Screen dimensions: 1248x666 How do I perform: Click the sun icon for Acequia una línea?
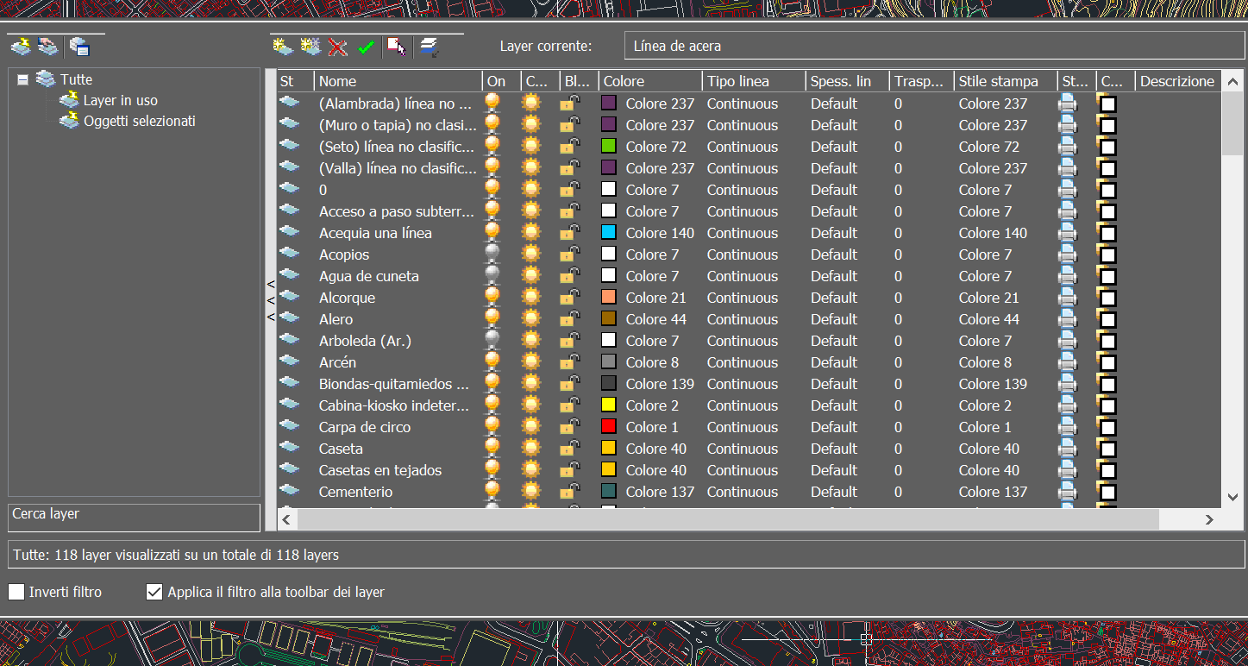531,232
